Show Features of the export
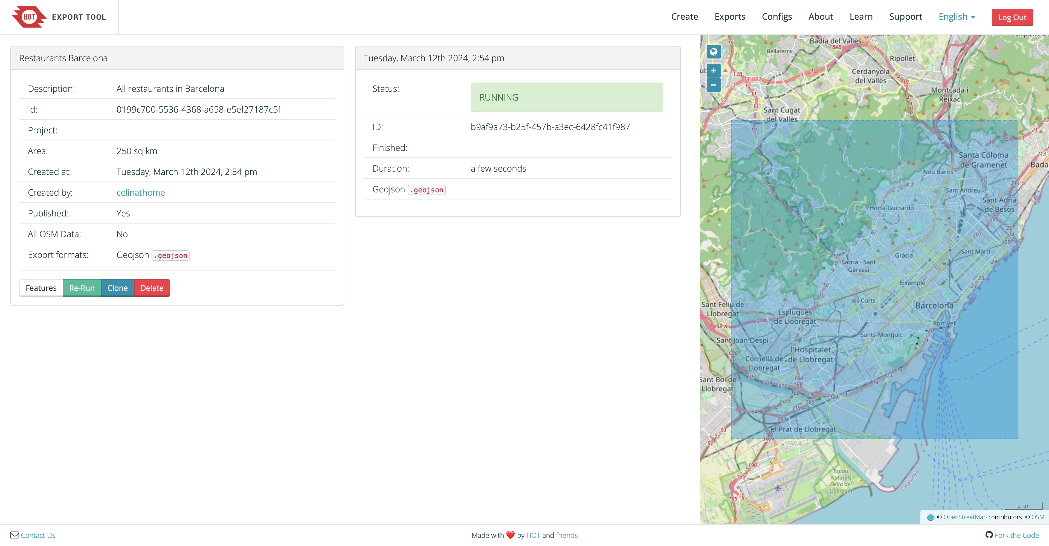 click(x=41, y=288)
